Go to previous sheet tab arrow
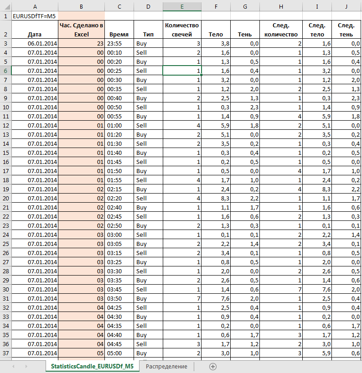Screen dimensions: 362x373 [x=13, y=367]
